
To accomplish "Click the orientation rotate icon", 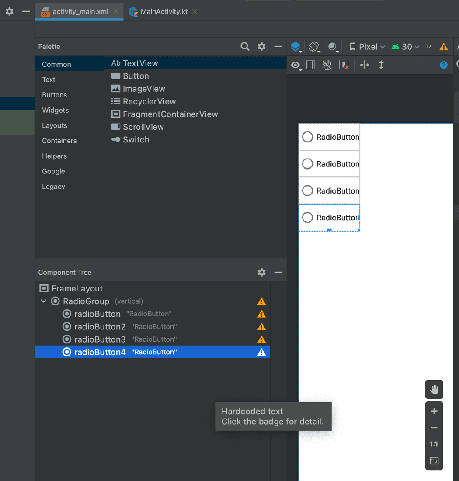I will click(x=314, y=47).
